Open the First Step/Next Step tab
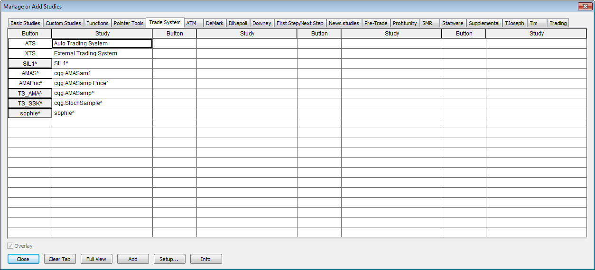Screen dimensions: 595x270 tap(300, 23)
